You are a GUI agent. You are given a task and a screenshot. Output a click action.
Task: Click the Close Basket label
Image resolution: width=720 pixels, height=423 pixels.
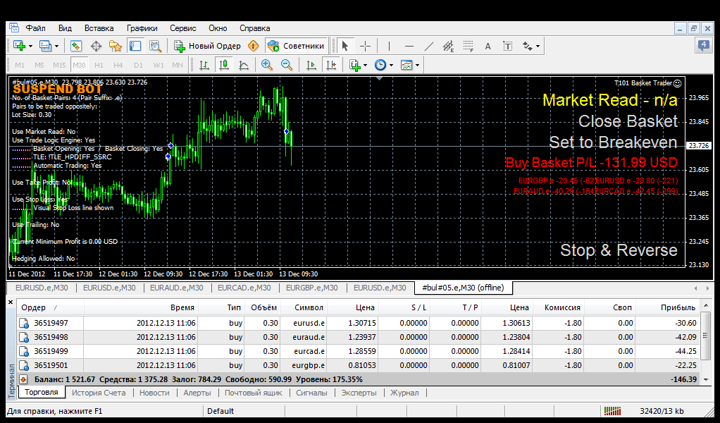click(628, 121)
